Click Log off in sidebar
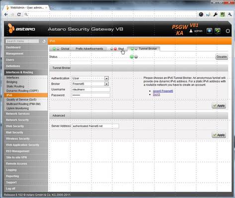The image size is (235, 198). [x=26, y=189]
